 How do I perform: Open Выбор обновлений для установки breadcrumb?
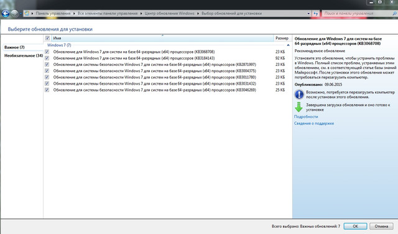coord(231,14)
